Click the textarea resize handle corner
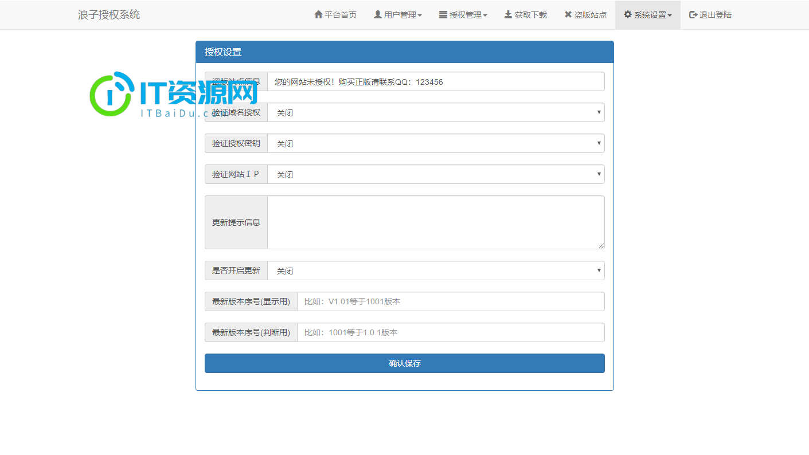 (601, 246)
